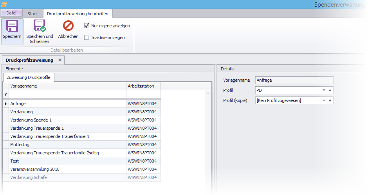Click the red Abbrechen cancel icon
Viewport: 368px width, 195px height.
coord(68,26)
